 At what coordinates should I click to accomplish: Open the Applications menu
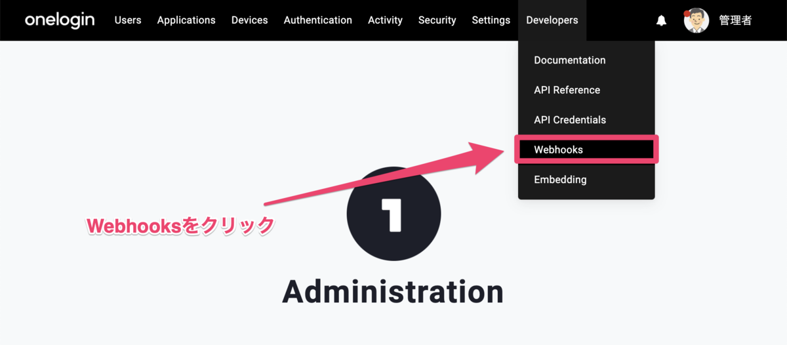(186, 20)
